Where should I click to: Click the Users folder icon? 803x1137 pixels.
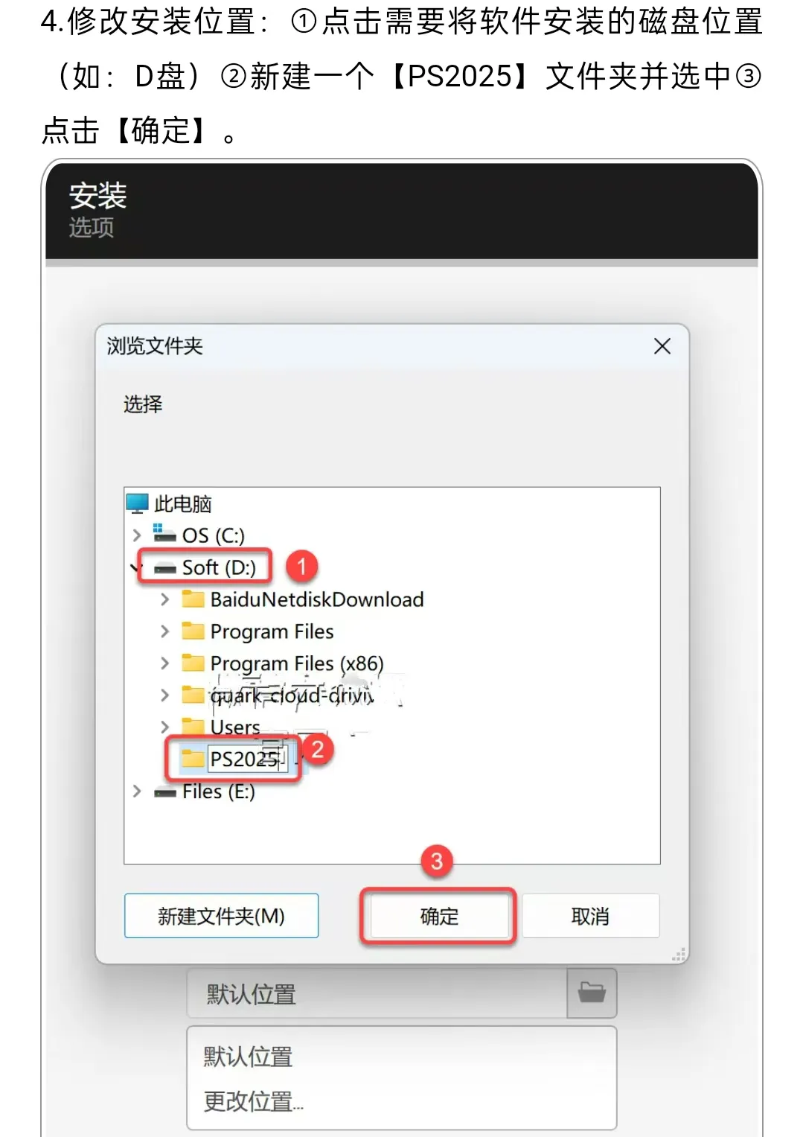click(193, 726)
